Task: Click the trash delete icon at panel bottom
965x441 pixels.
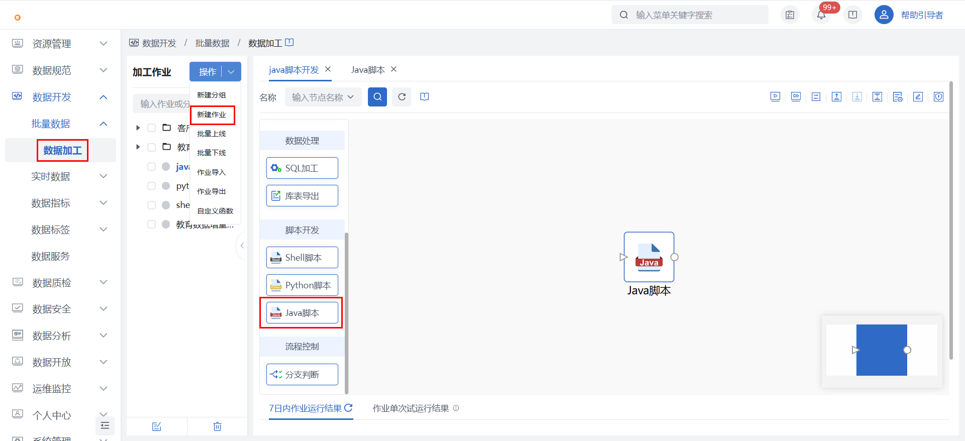Action: pyautogui.click(x=217, y=426)
